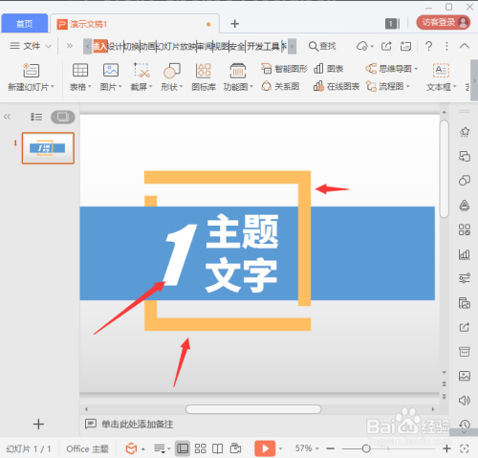Click the notes area to add notes
Screen dimensions: 478x458
click(138, 424)
